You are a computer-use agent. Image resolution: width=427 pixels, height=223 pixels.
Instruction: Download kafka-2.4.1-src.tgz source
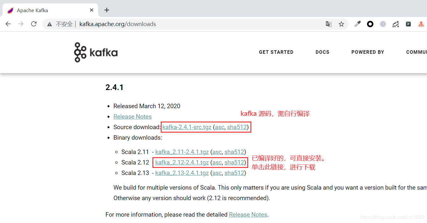187,127
